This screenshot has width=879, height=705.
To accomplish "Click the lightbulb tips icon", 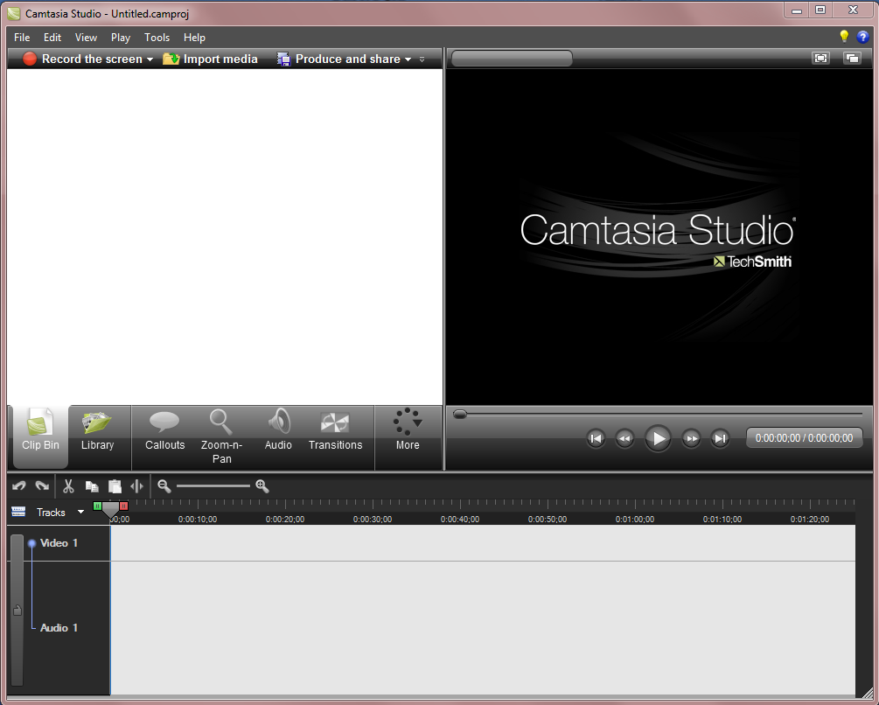I will pos(844,37).
